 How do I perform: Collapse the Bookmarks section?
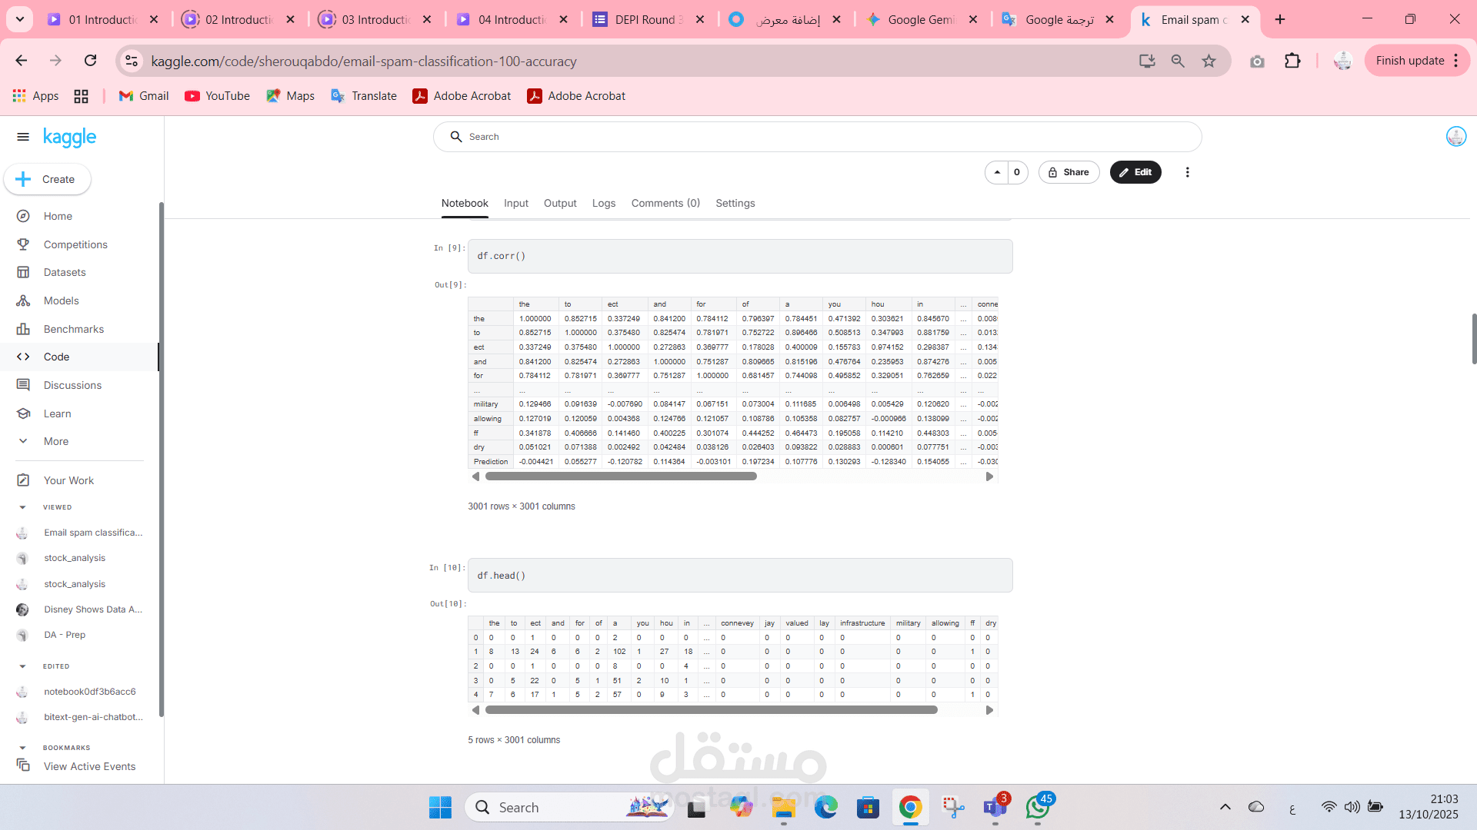(x=22, y=748)
